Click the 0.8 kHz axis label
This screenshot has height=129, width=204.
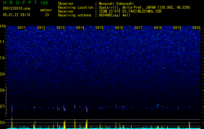click(3, 90)
